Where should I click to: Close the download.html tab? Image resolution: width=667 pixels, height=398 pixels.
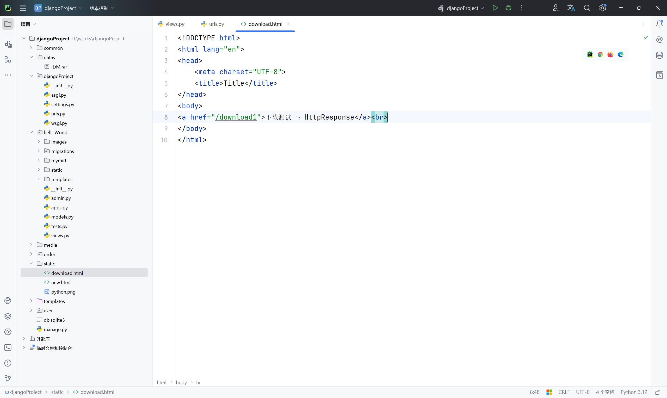tap(288, 24)
